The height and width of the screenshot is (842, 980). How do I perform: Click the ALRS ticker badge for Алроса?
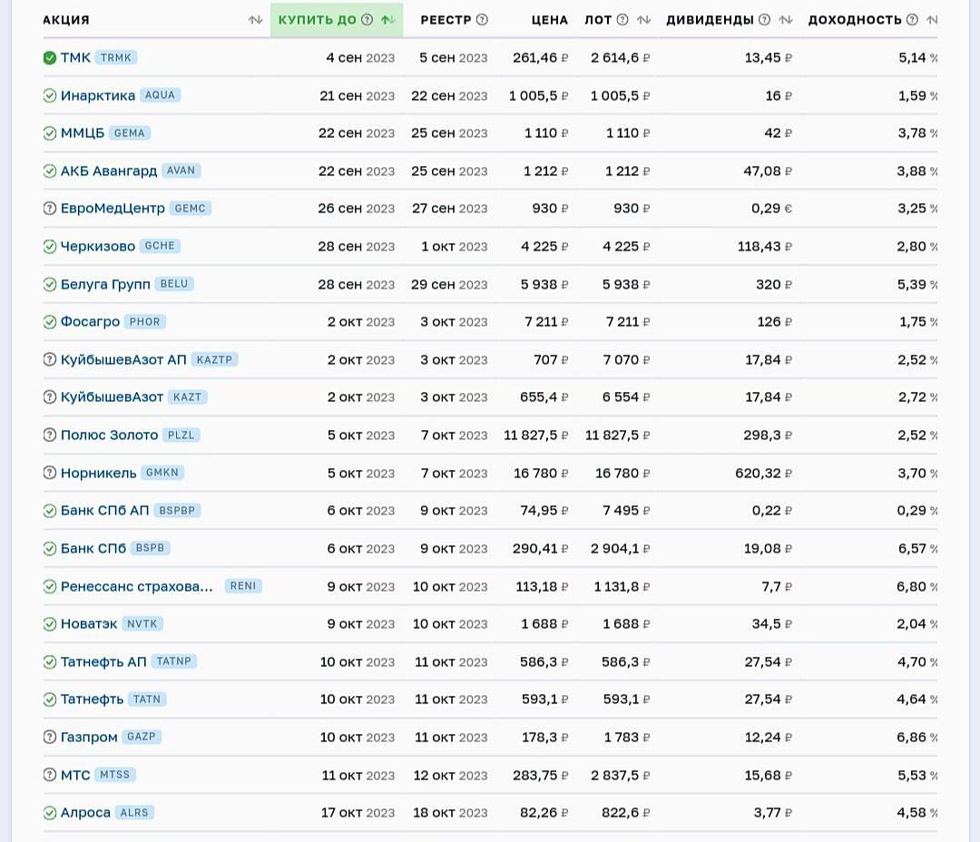(134, 813)
